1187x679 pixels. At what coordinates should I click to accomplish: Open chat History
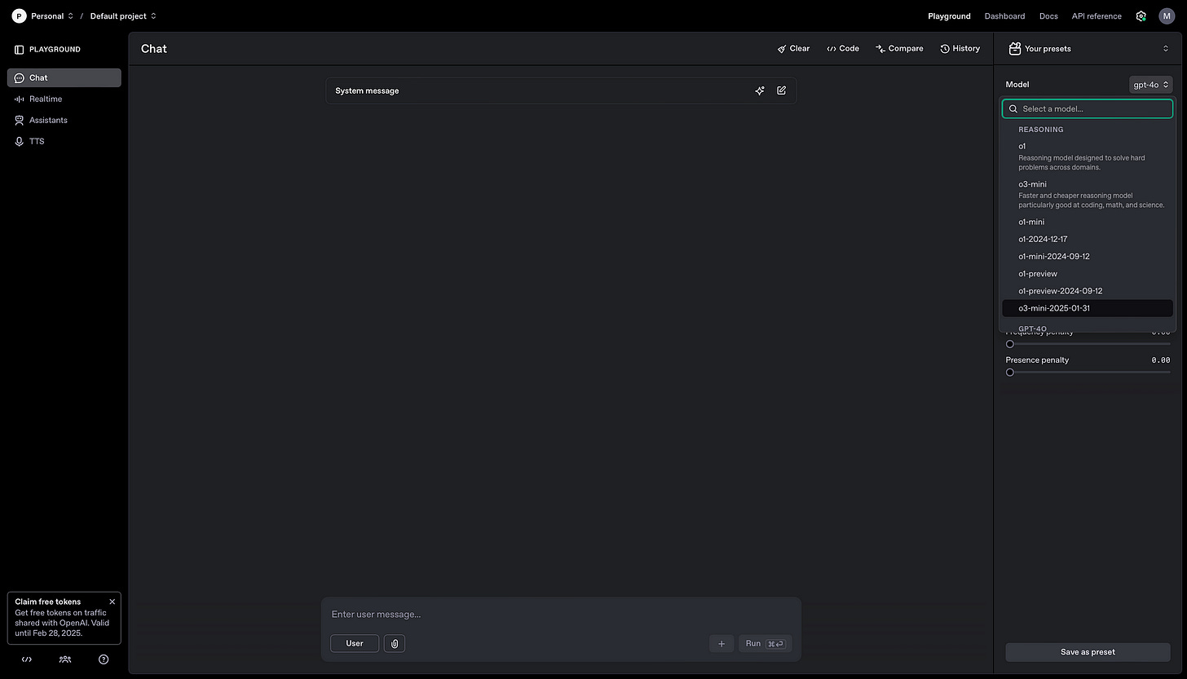point(960,49)
